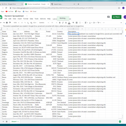The height and width of the screenshot is (126, 126).
Task: Click the Google Sheets home logo
Action: point(1,17)
